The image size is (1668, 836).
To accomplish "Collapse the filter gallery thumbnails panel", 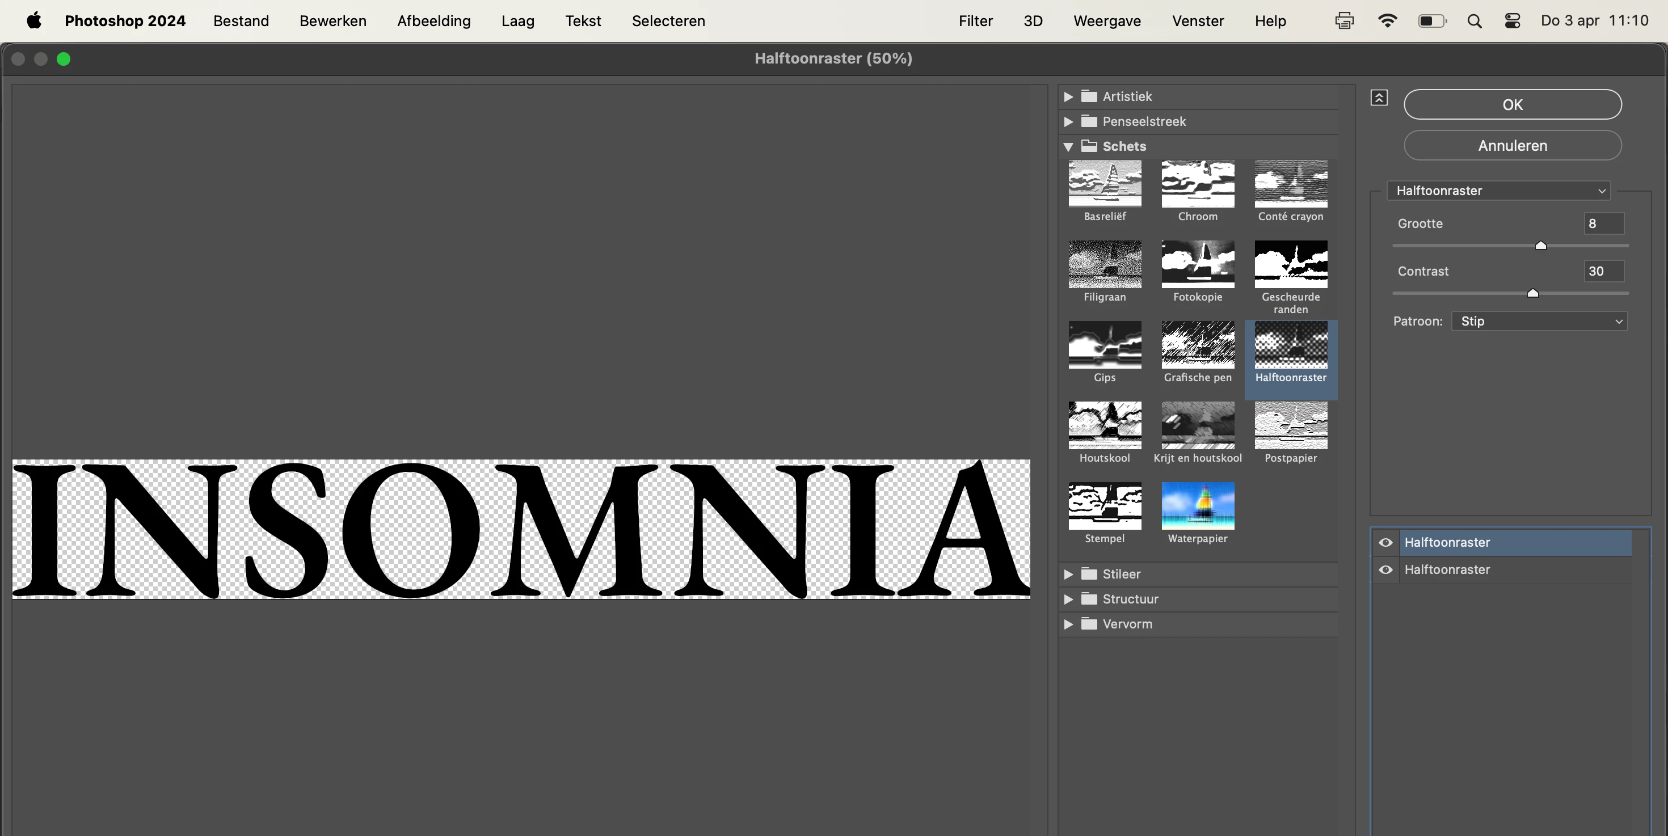I will coord(1379,98).
